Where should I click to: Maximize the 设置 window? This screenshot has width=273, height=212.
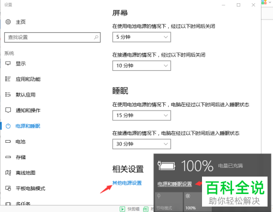239,5
